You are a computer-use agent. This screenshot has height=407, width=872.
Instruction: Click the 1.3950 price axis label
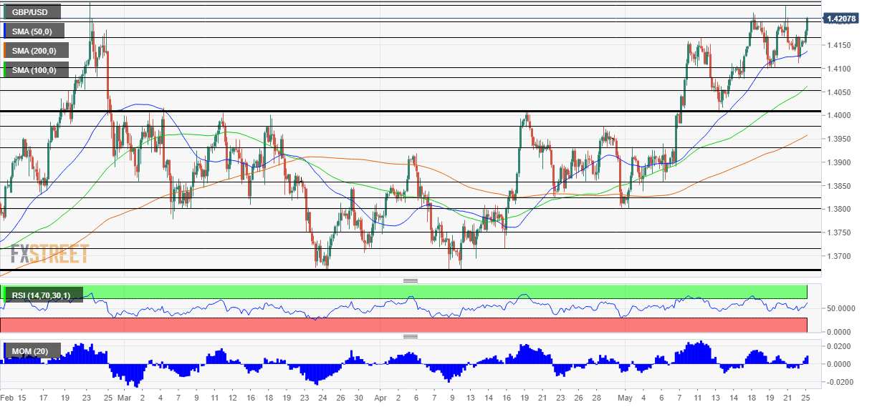(x=839, y=139)
